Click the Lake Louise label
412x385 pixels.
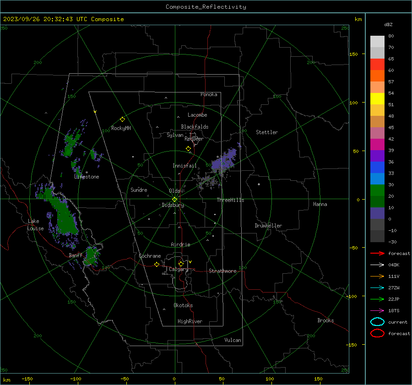(x=35, y=225)
